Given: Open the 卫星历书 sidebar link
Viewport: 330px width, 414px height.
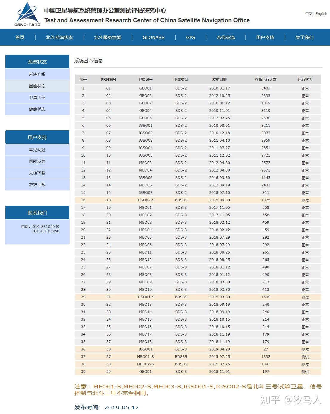Looking at the screenshot, I should coord(37,98).
